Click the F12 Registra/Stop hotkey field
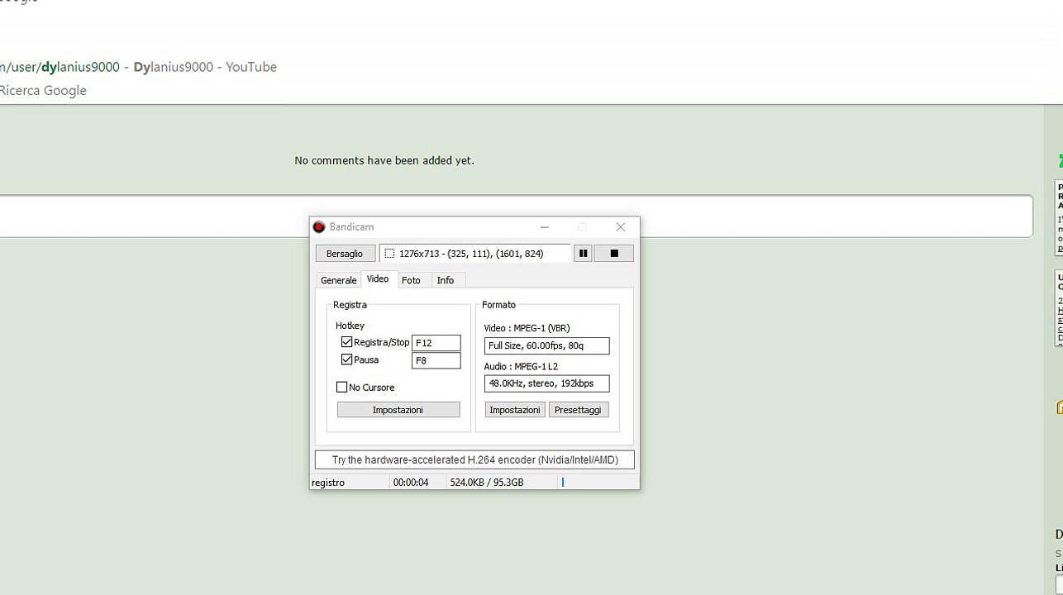The width and height of the screenshot is (1063, 595). pyautogui.click(x=436, y=343)
